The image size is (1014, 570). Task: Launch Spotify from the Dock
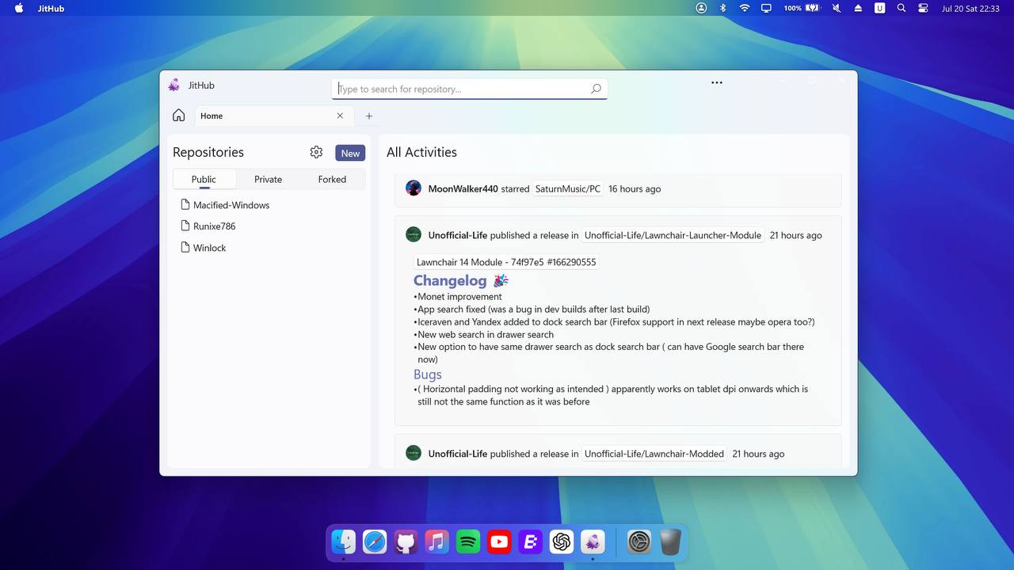pyautogui.click(x=468, y=541)
